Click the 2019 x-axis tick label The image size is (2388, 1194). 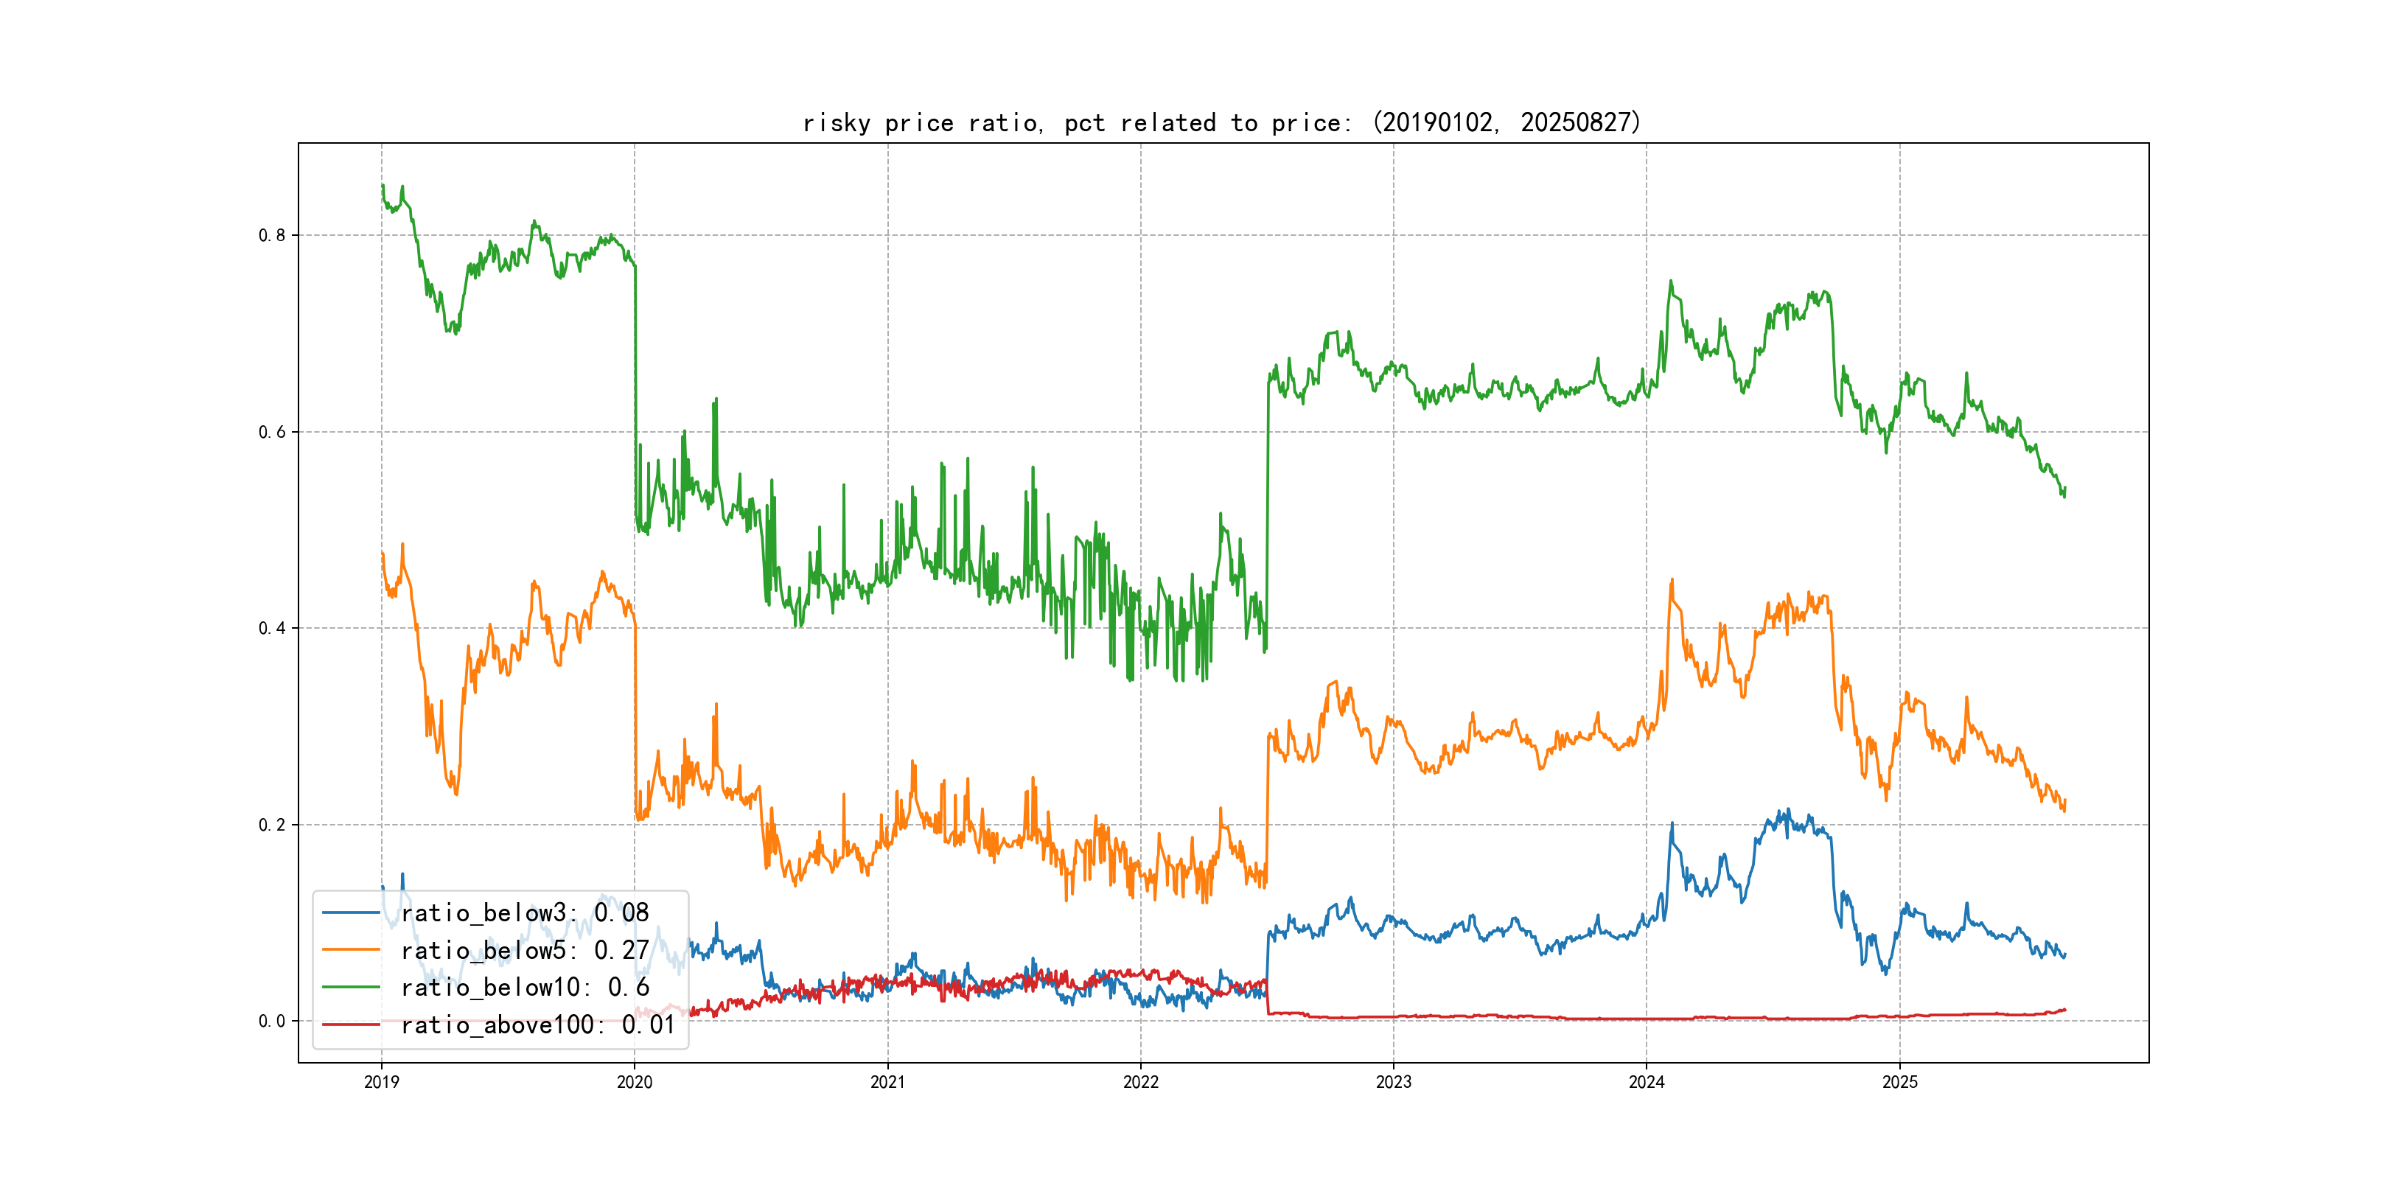click(x=381, y=1082)
